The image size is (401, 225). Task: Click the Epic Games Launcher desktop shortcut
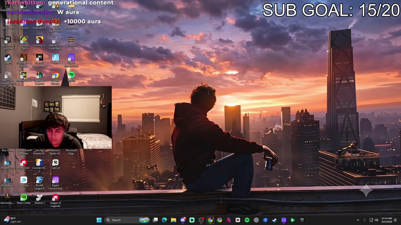8,43
